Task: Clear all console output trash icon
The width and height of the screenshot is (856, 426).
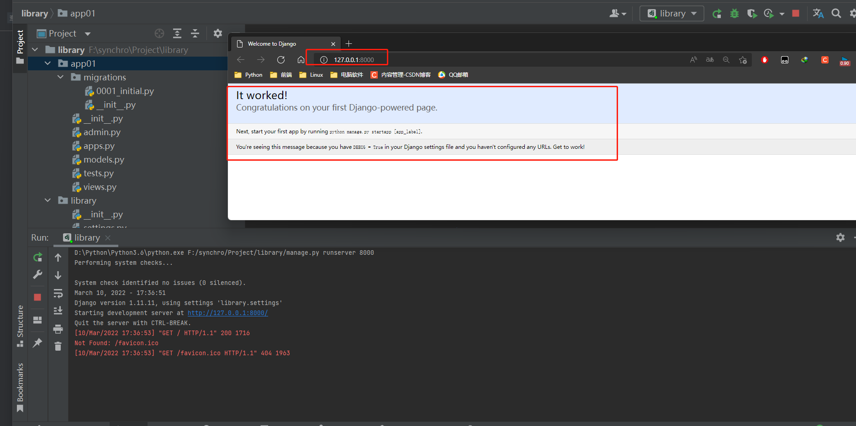Action: pos(58,347)
